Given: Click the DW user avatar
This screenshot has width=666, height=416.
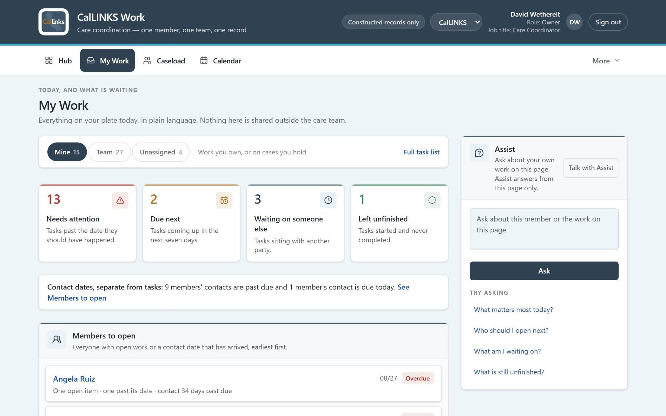Looking at the screenshot, I should point(574,22).
